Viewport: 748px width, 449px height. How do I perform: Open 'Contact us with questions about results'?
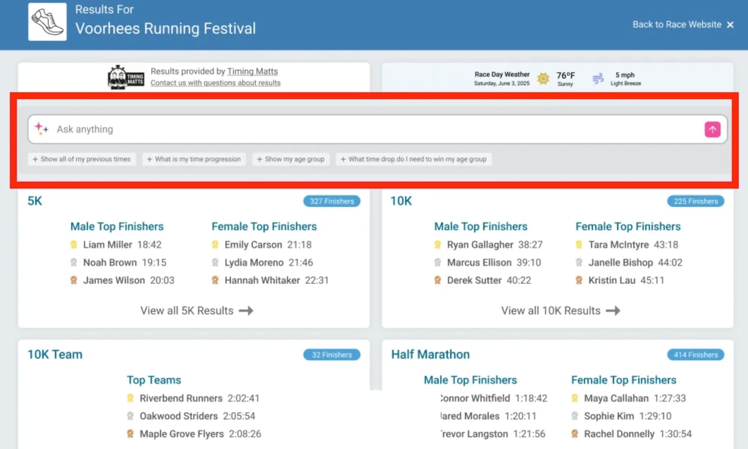[216, 83]
